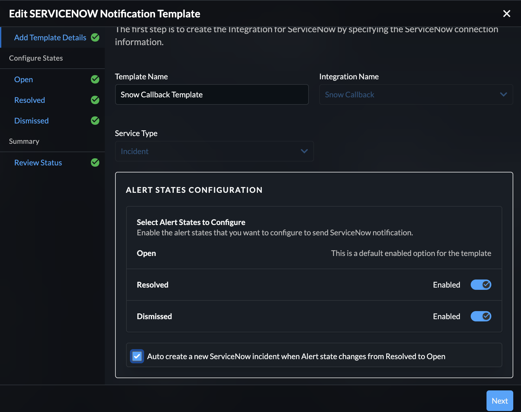The height and width of the screenshot is (412, 521).
Task: Click green checkmark next to Resolved step
Action: pyautogui.click(x=95, y=100)
